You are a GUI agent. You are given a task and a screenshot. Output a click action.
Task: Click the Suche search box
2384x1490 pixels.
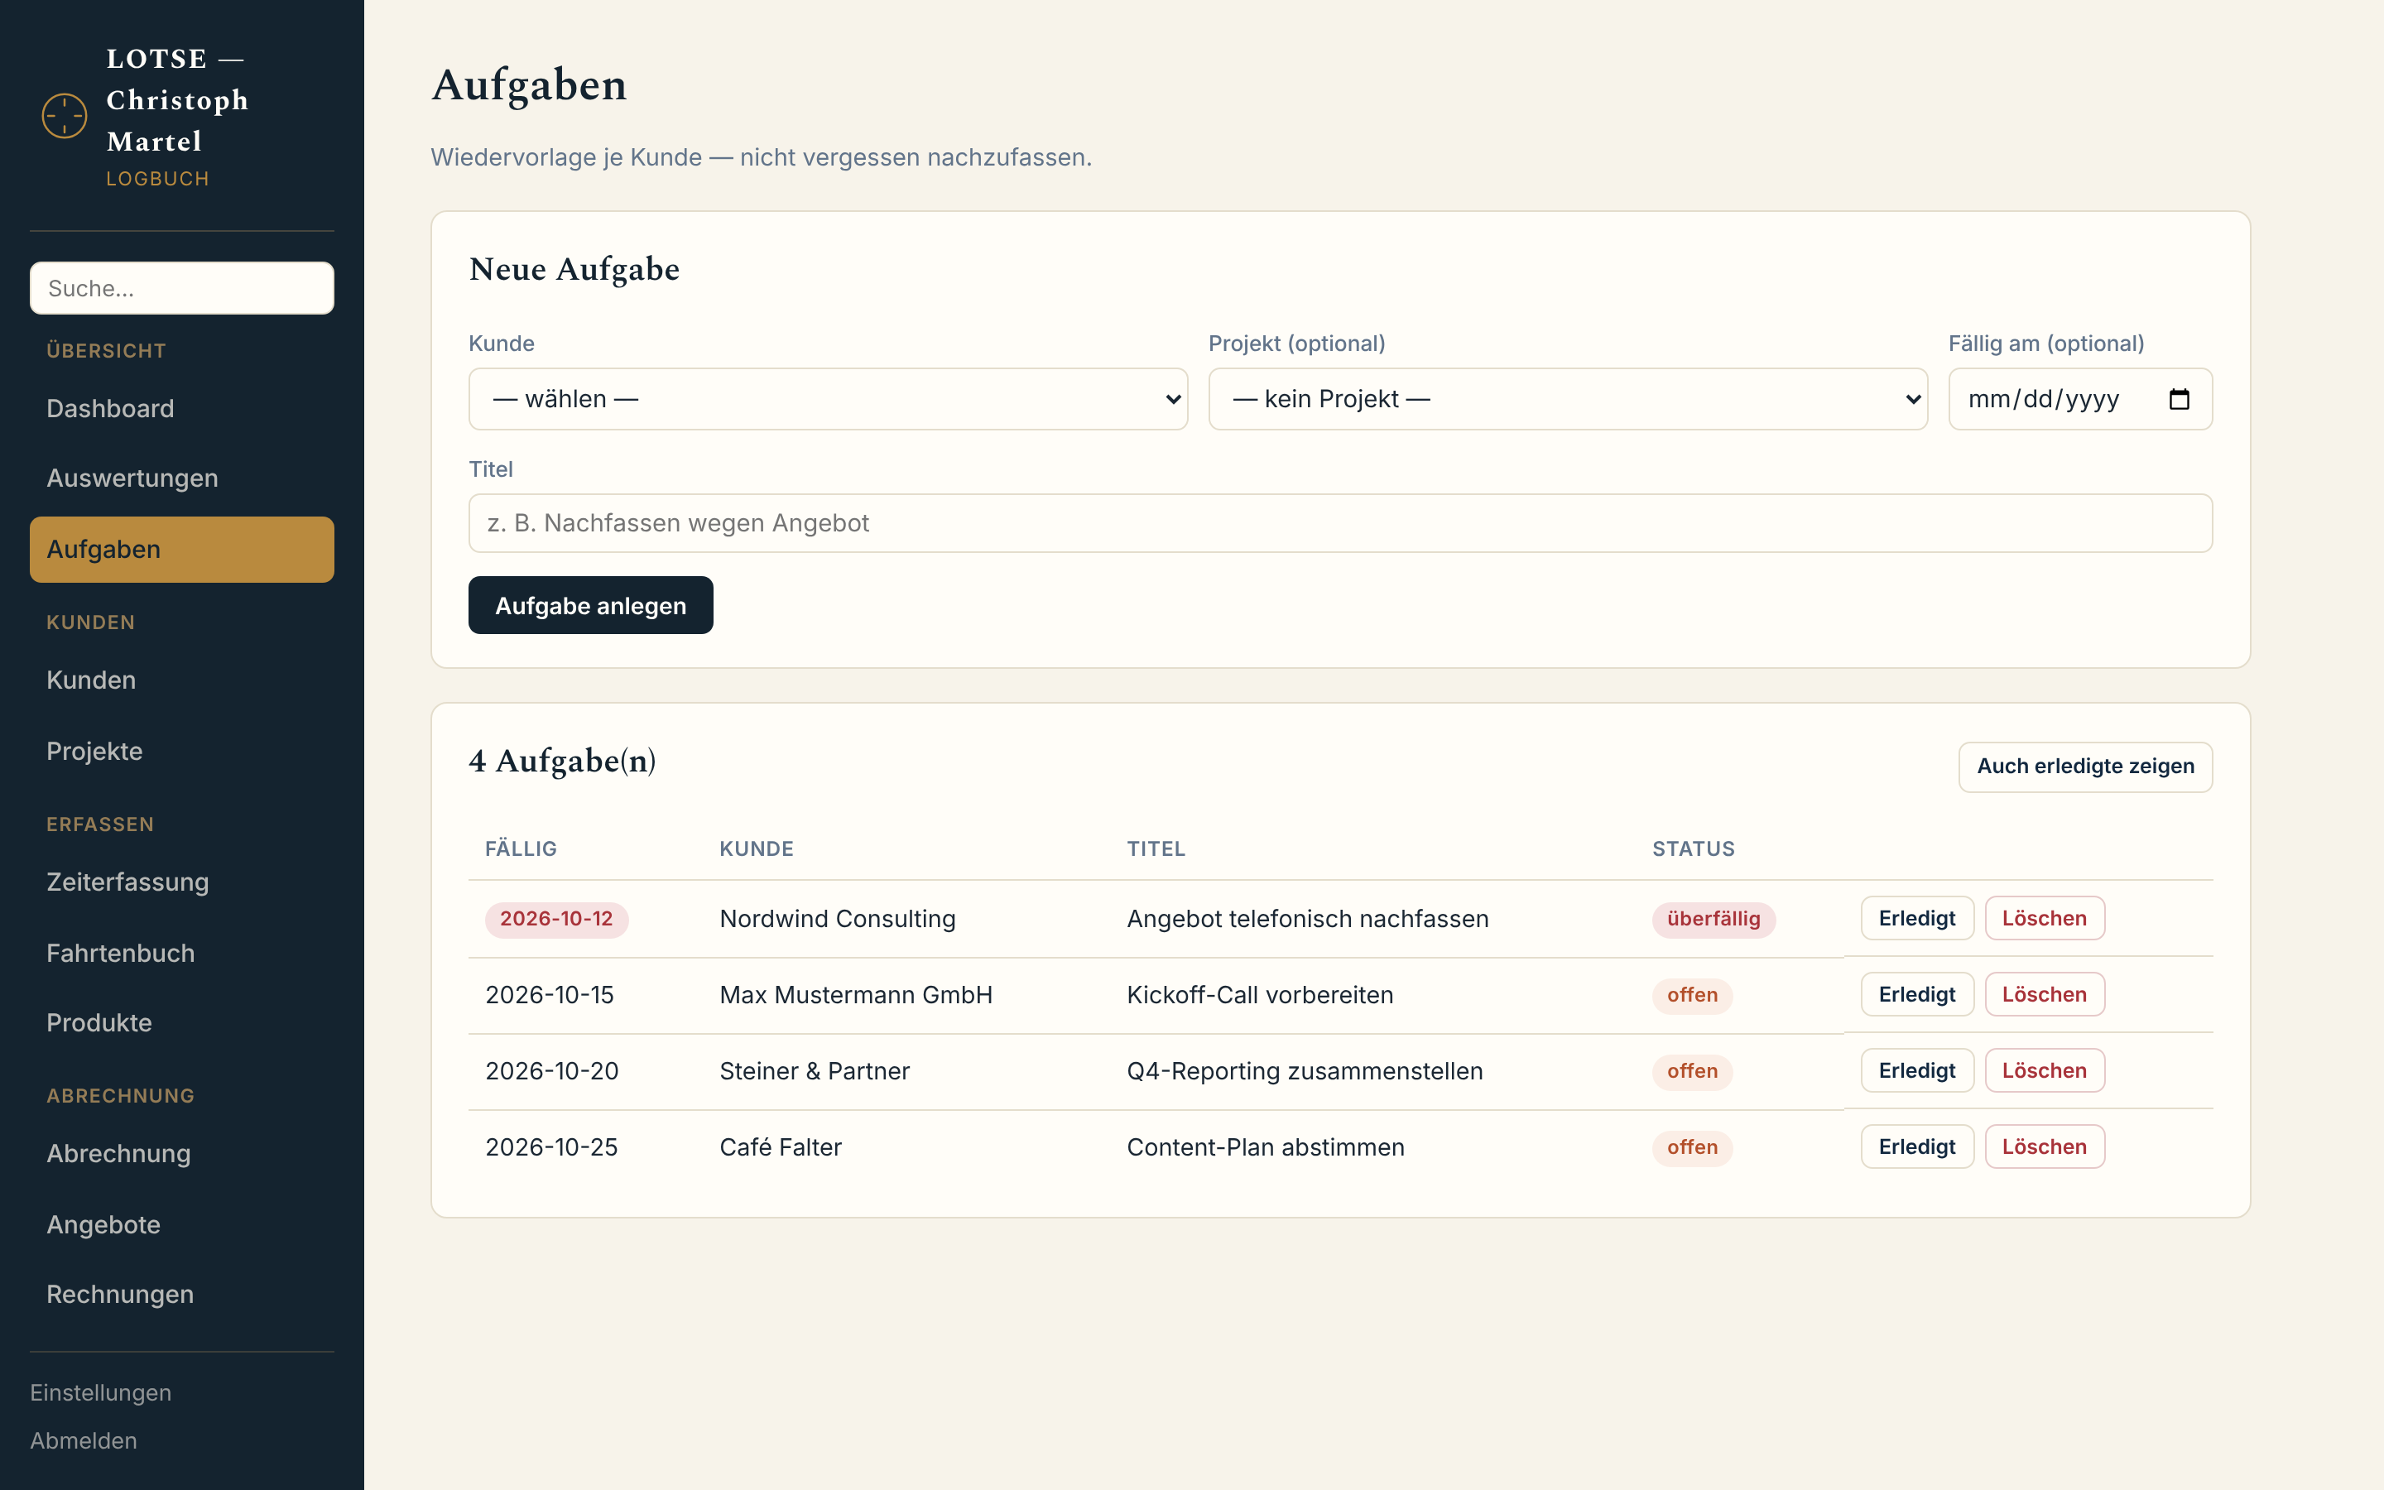point(182,288)
